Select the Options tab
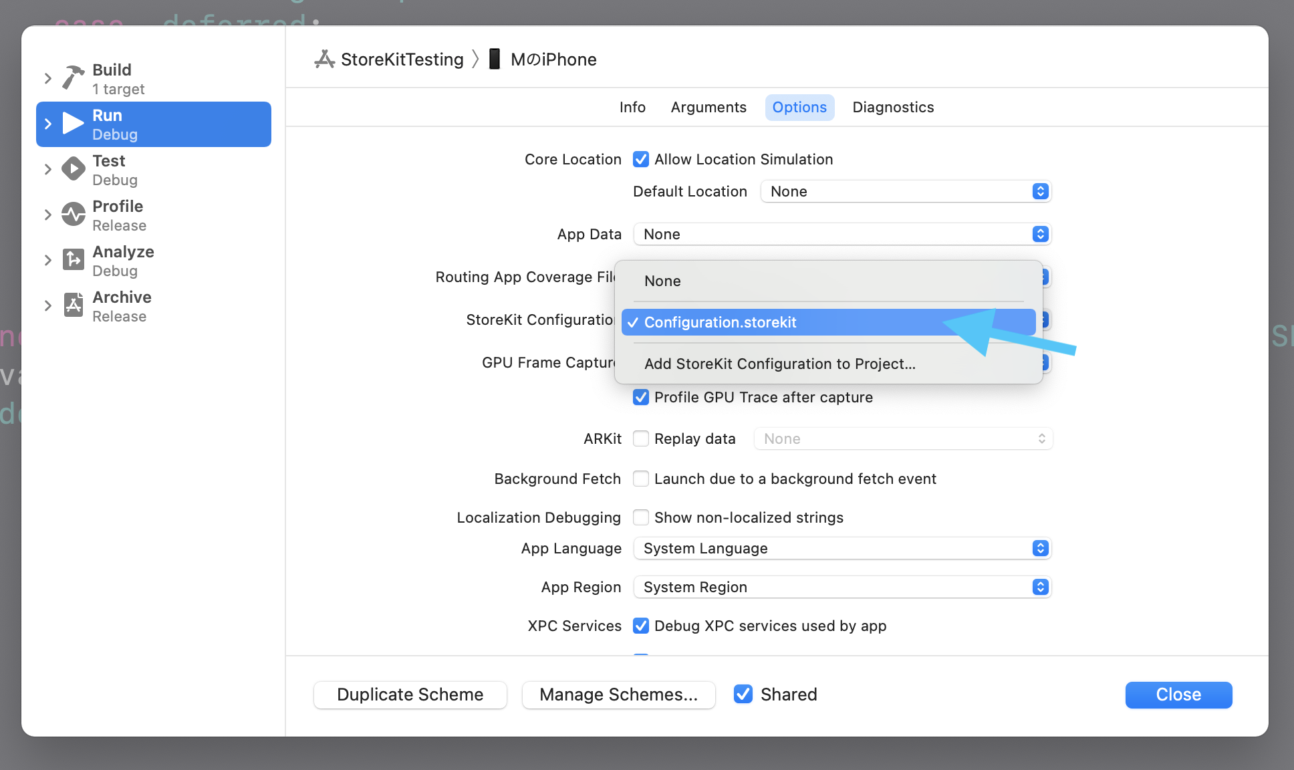 (799, 107)
